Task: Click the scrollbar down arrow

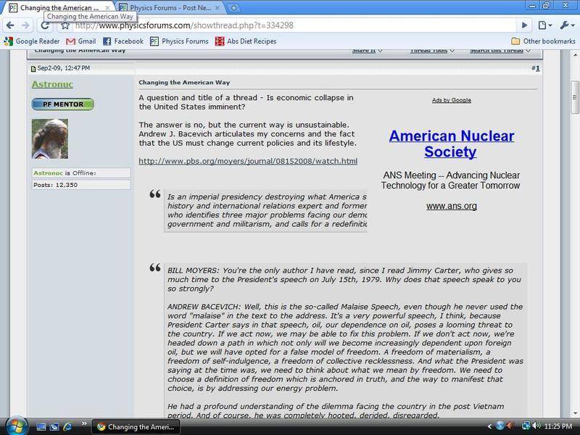Action: [x=575, y=413]
